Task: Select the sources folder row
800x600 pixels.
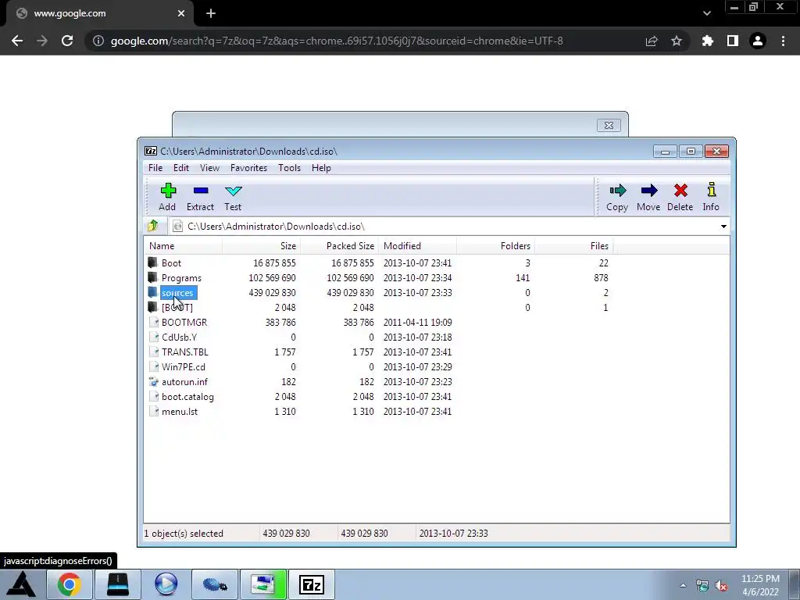Action: click(x=377, y=292)
